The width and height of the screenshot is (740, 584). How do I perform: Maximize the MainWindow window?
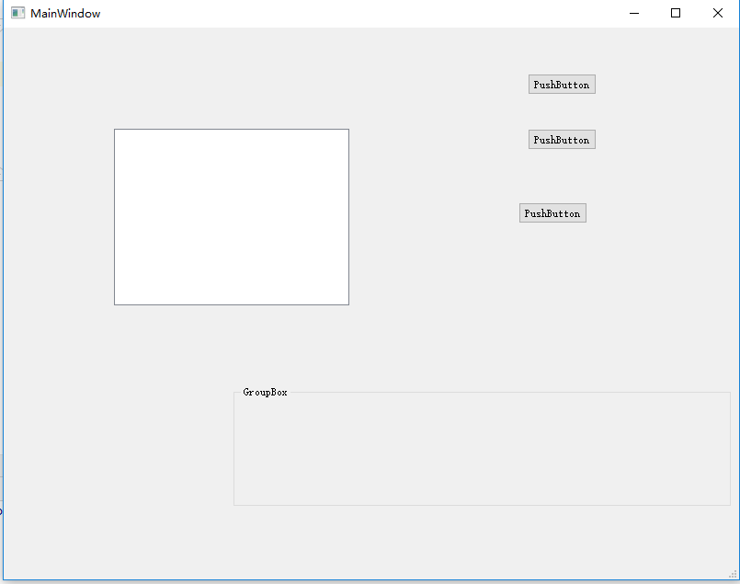point(676,13)
